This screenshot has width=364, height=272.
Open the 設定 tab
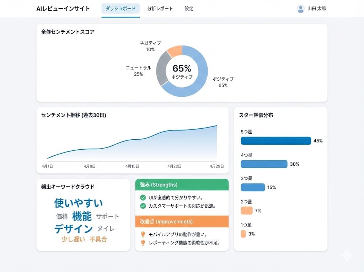[x=189, y=9]
